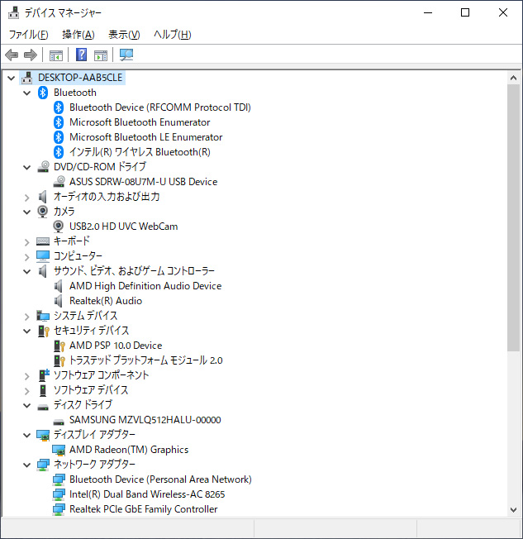
Task: Maximize the Device Manager window
Action: [x=465, y=12]
